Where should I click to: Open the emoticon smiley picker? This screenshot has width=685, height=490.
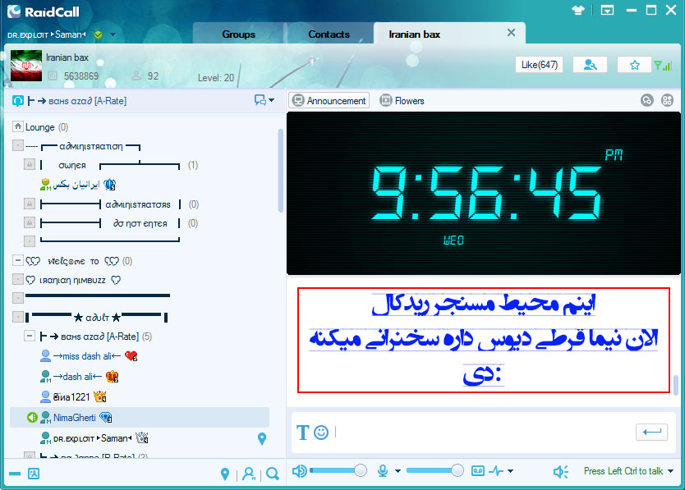point(321,433)
